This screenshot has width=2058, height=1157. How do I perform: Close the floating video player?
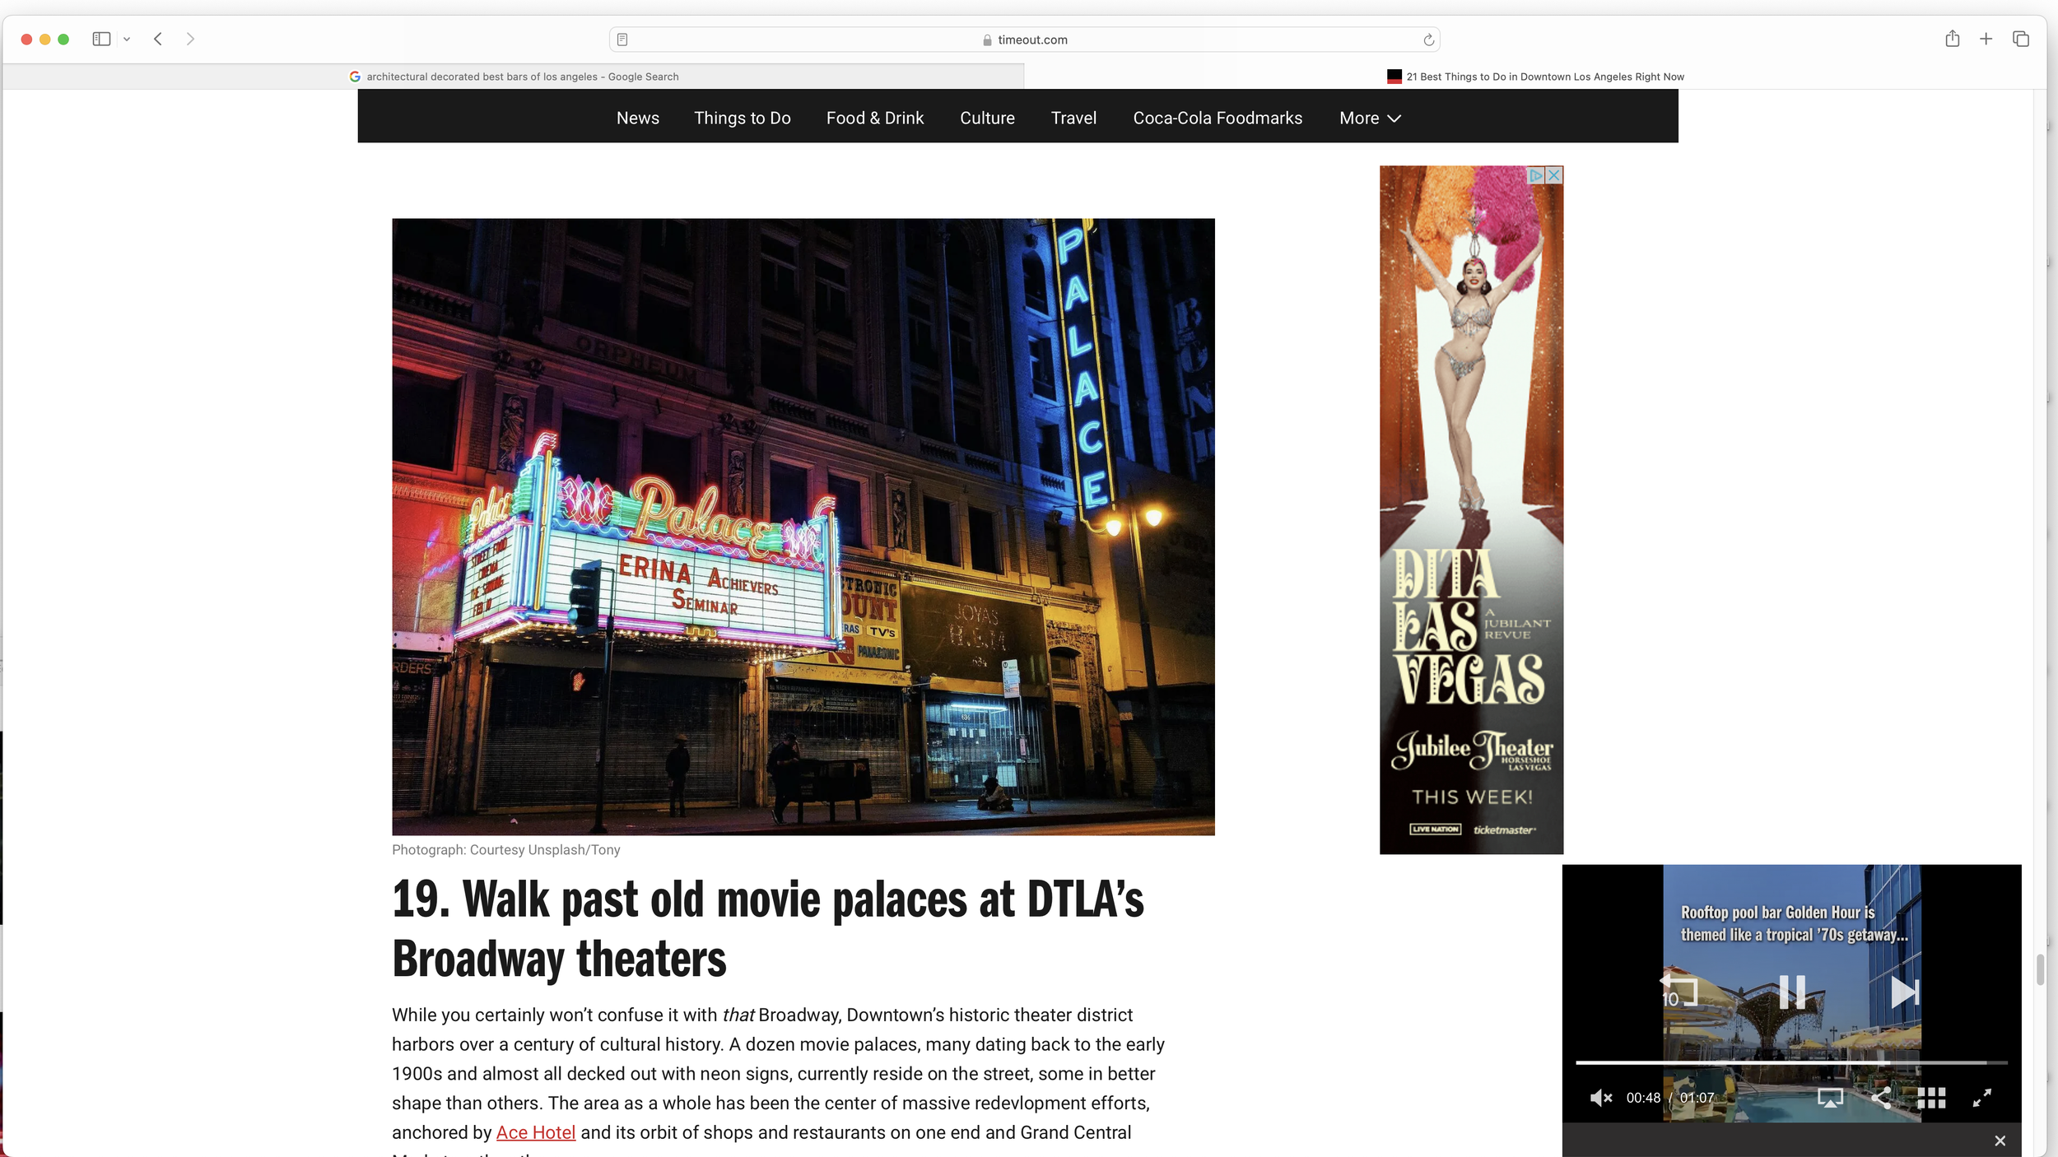pyautogui.click(x=2000, y=1141)
